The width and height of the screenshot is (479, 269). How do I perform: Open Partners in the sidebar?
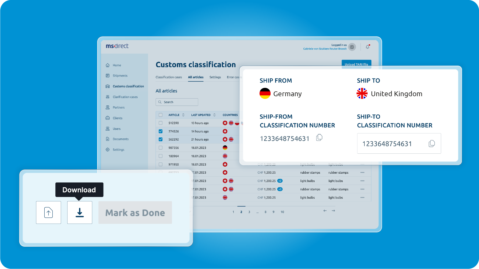(119, 107)
